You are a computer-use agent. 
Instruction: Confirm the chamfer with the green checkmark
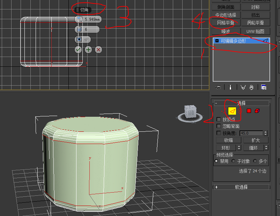[x=78, y=50]
